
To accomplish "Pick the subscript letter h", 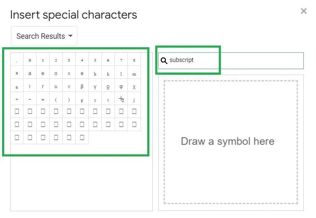I will pyautogui.click(x=95, y=73).
